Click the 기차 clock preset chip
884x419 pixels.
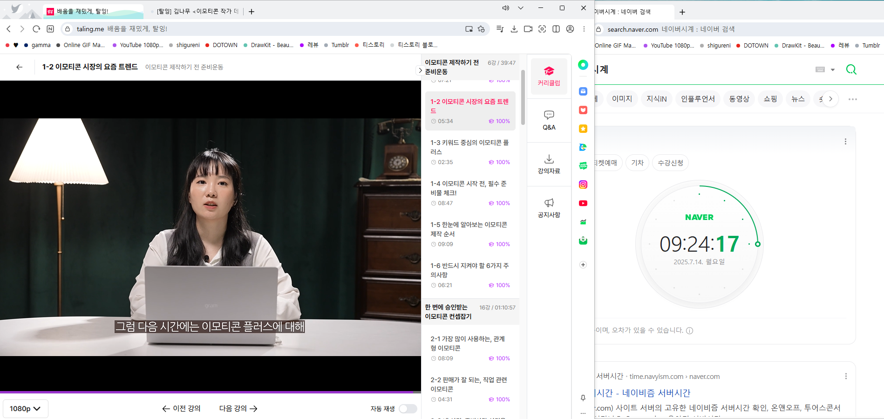point(637,163)
